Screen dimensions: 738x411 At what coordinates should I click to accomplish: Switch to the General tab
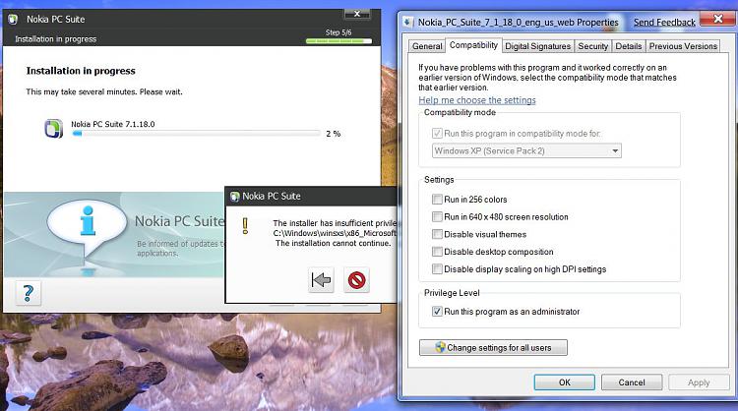pyautogui.click(x=427, y=46)
